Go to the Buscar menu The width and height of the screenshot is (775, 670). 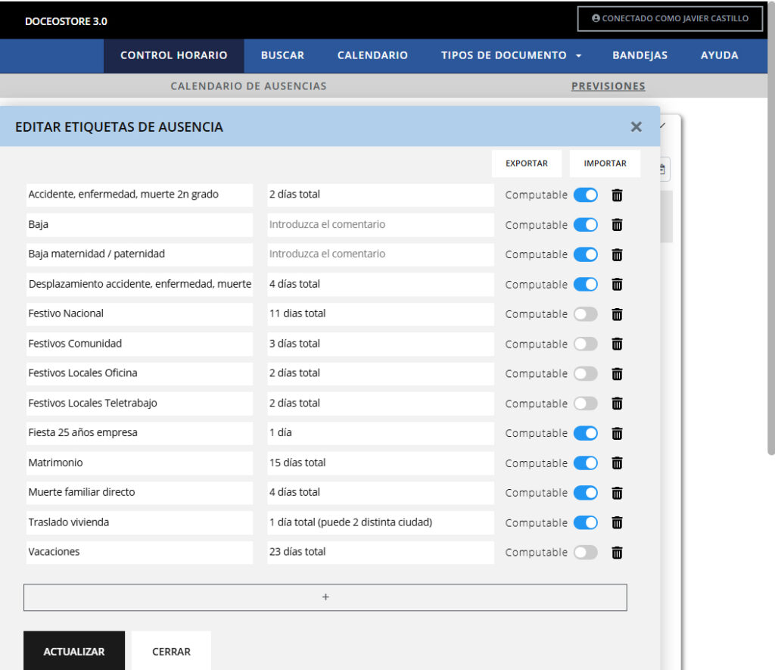(x=283, y=55)
